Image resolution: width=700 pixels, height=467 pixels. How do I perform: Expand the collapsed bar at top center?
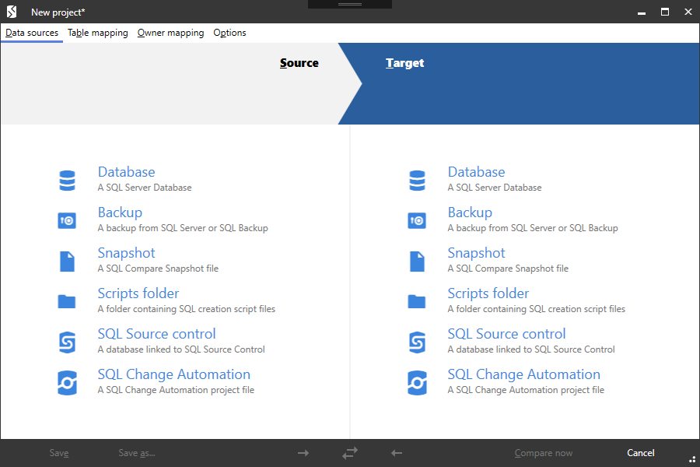point(350,5)
